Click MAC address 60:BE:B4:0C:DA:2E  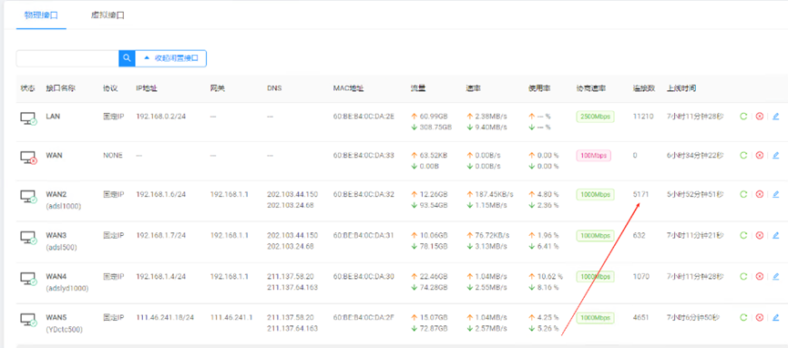pos(363,117)
